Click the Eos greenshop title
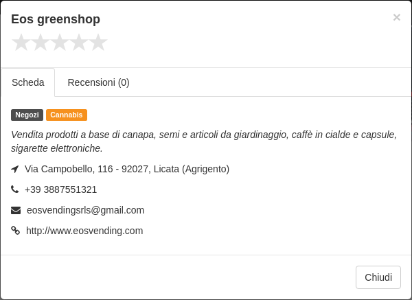This screenshot has height=300, width=412. pos(56,19)
